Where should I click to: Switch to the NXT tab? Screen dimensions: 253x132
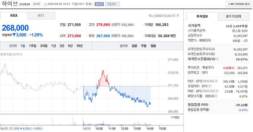point(41,16)
